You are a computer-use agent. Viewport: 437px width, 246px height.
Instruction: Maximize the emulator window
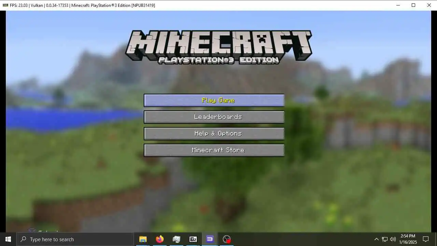(x=413, y=5)
